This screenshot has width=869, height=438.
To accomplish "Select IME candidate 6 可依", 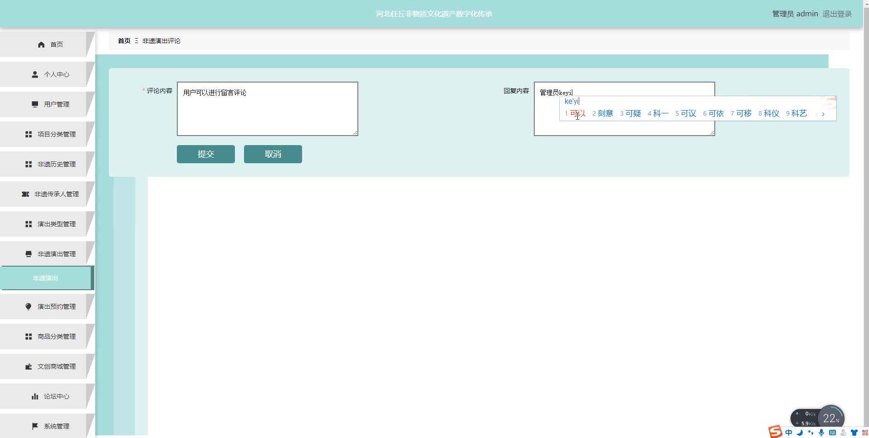I will coord(713,113).
